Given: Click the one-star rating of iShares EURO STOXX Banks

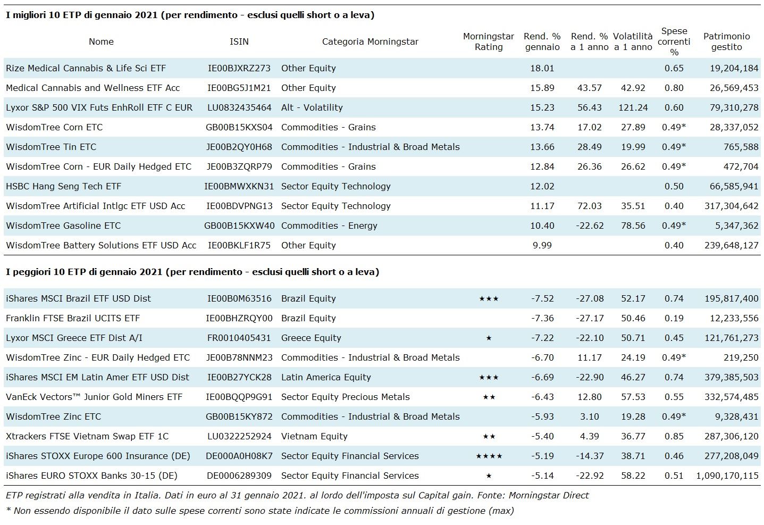Looking at the screenshot, I should (x=488, y=476).
